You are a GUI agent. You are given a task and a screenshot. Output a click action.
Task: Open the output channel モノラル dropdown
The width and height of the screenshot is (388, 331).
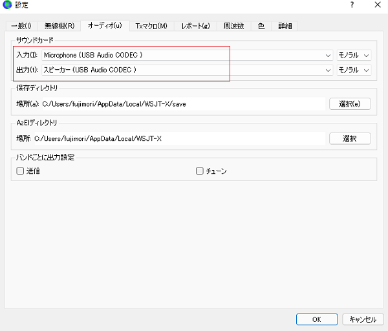click(353, 70)
